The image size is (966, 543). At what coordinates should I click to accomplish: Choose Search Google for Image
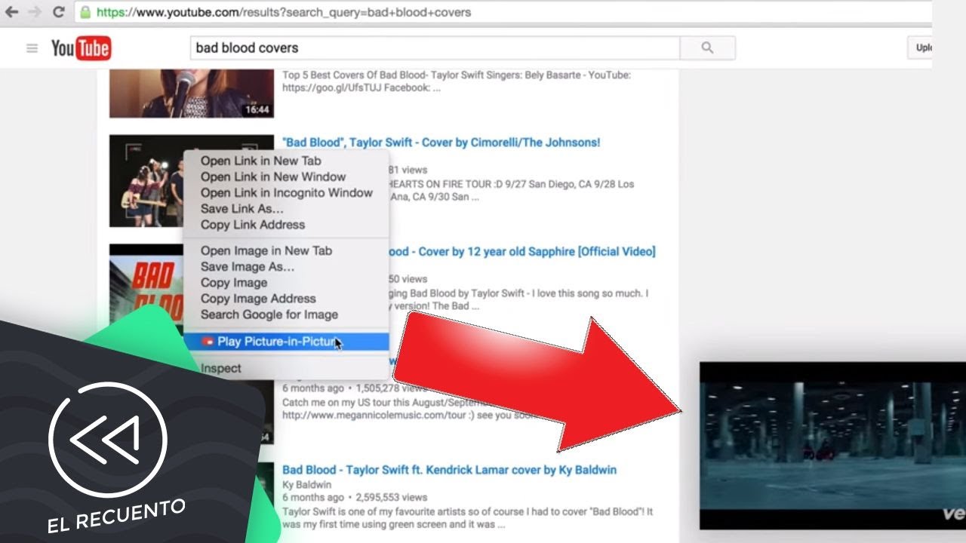pos(269,314)
